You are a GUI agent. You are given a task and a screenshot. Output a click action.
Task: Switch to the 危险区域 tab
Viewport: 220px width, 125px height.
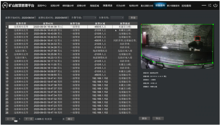pyautogui.click(x=94, y=6)
